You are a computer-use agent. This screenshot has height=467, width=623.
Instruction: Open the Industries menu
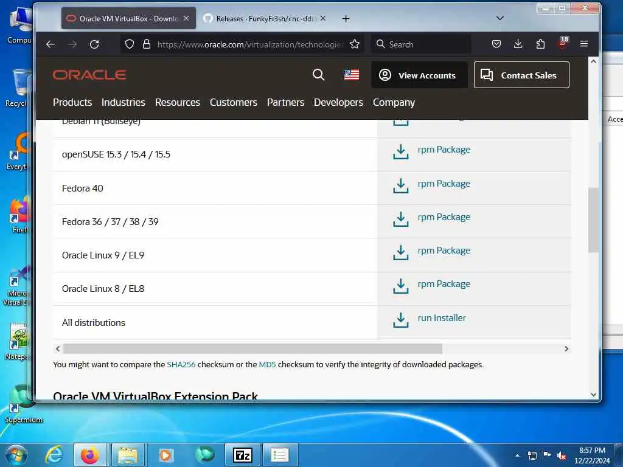point(123,102)
